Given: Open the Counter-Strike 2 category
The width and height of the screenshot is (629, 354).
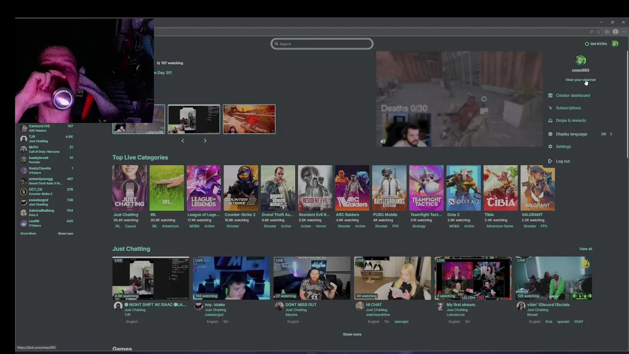Looking at the screenshot, I should (241, 188).
